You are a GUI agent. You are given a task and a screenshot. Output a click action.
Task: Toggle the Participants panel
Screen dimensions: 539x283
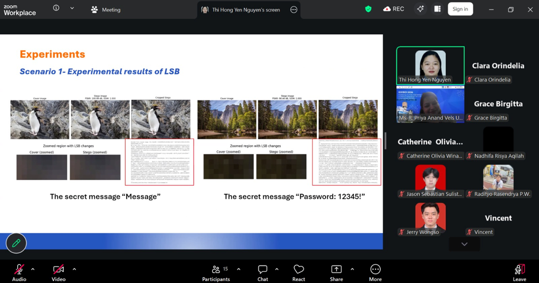[x=216, y=273]
